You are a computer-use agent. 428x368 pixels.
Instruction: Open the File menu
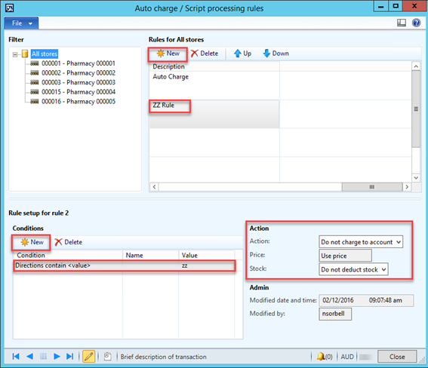point(21,23)
